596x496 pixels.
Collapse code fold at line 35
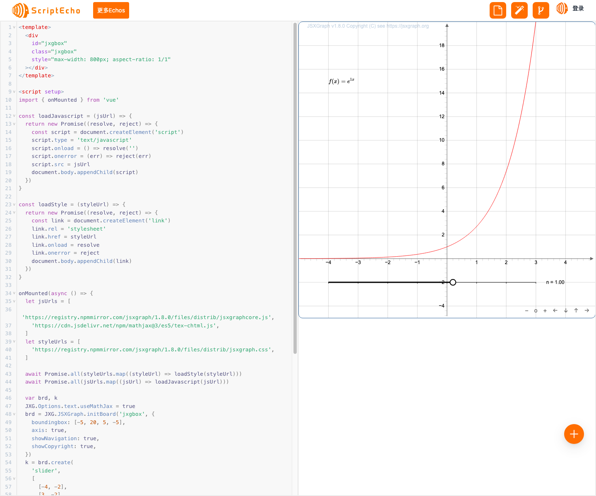tap(14, 301)
